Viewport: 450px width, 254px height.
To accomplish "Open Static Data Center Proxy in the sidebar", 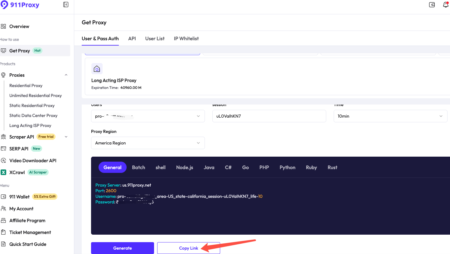I will pos(33,115).
